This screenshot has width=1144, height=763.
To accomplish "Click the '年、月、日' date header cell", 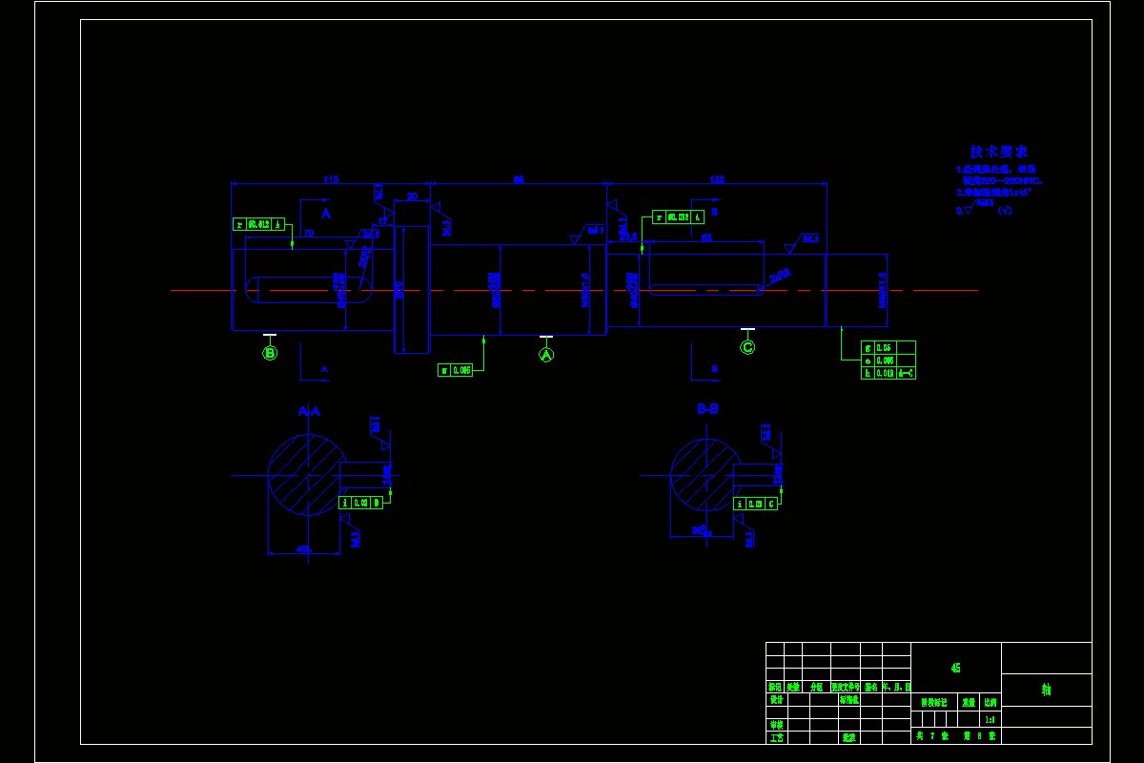I will click(897, 687).
